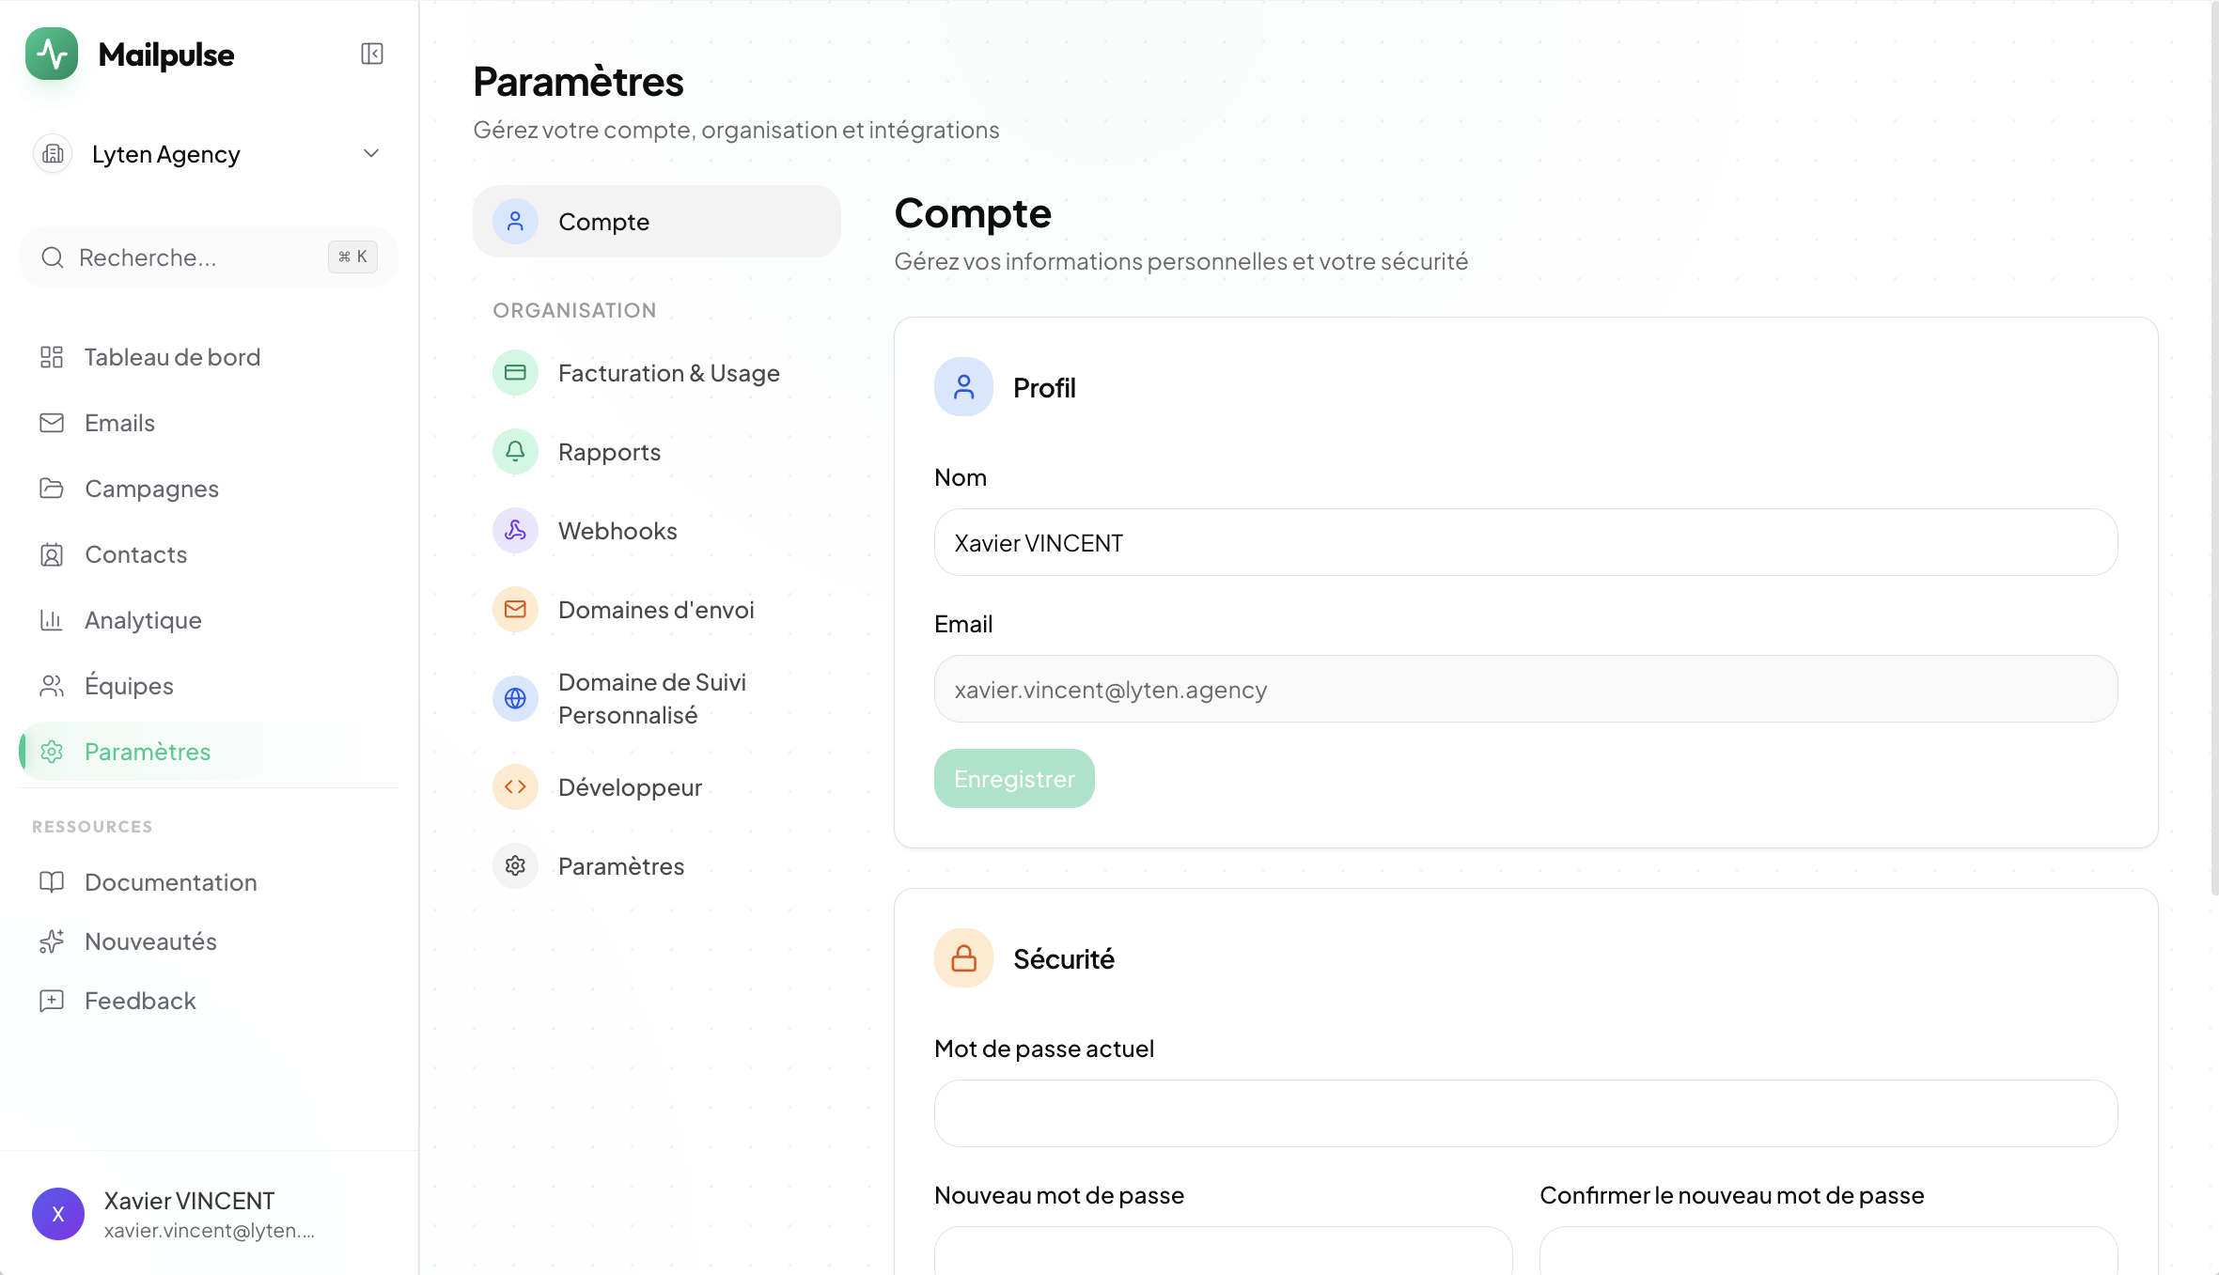Image resolution: width=2219 pixels, height=1275 pixels.
Task: Click the Mot de passe actuel field
Action: 1523,1113
